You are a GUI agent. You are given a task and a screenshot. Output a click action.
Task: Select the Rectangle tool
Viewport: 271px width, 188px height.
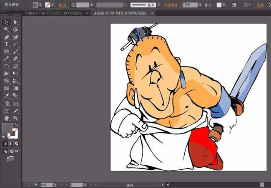[6, 52]
